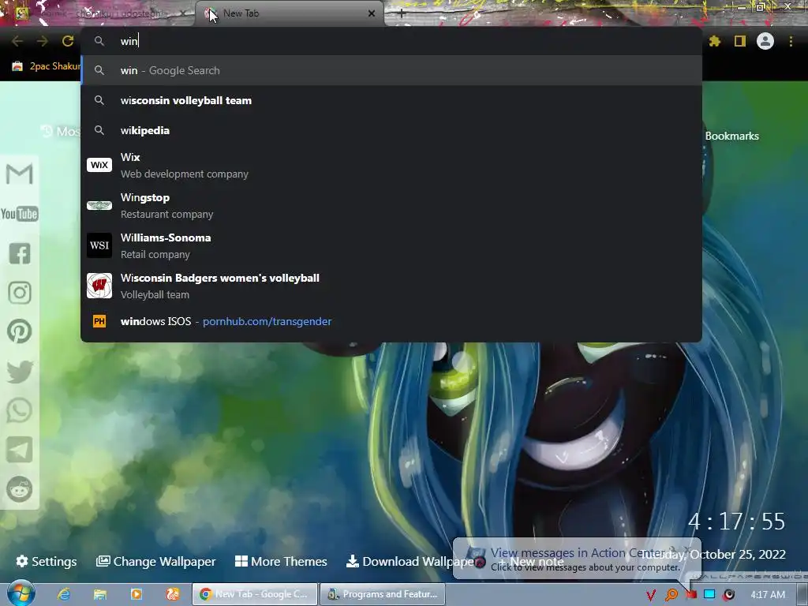Open the Twitter shortcut in sidebar
This screenshot has width=808, height=606.
(20, 372)
